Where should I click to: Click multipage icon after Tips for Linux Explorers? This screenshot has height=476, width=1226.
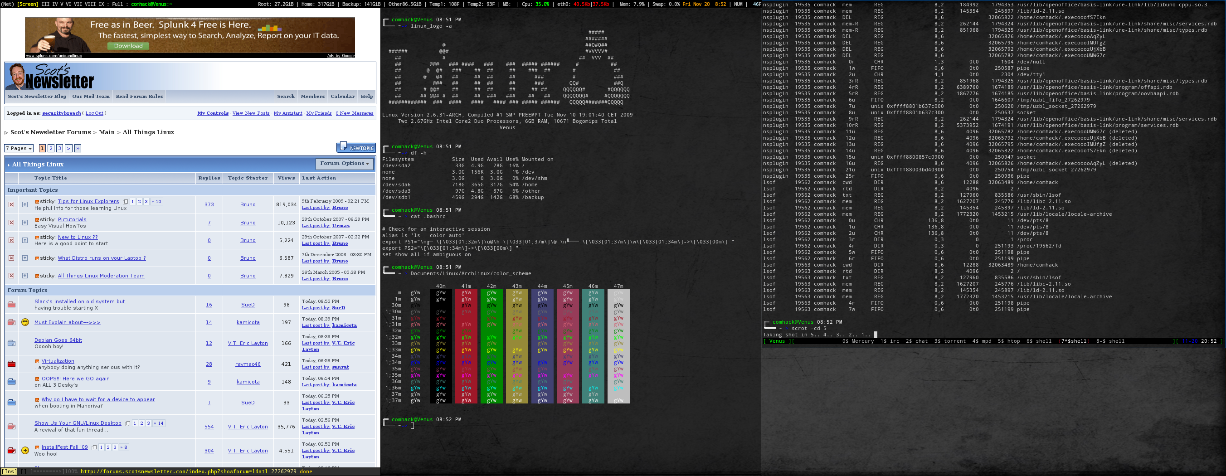click(126, 202)
